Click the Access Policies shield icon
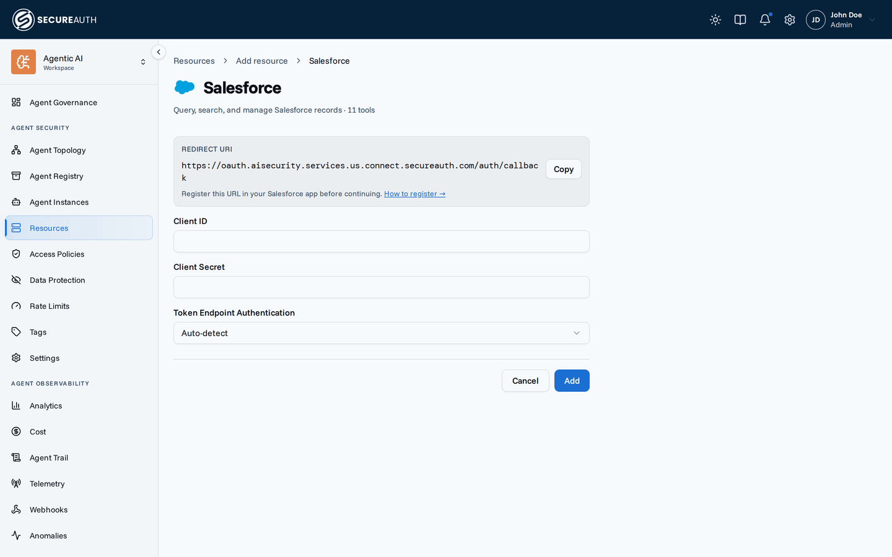This screenshot has width=892, height=557. (16, 254)
